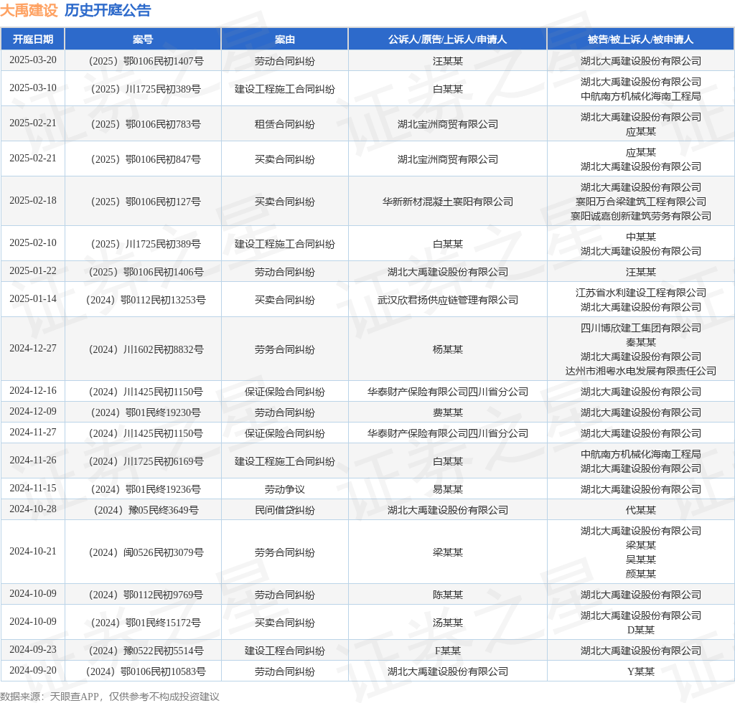735x703 pixels.
Task: Click the 公诉人/原告/上诉人/申请人 column header
Action: (448, 39)
